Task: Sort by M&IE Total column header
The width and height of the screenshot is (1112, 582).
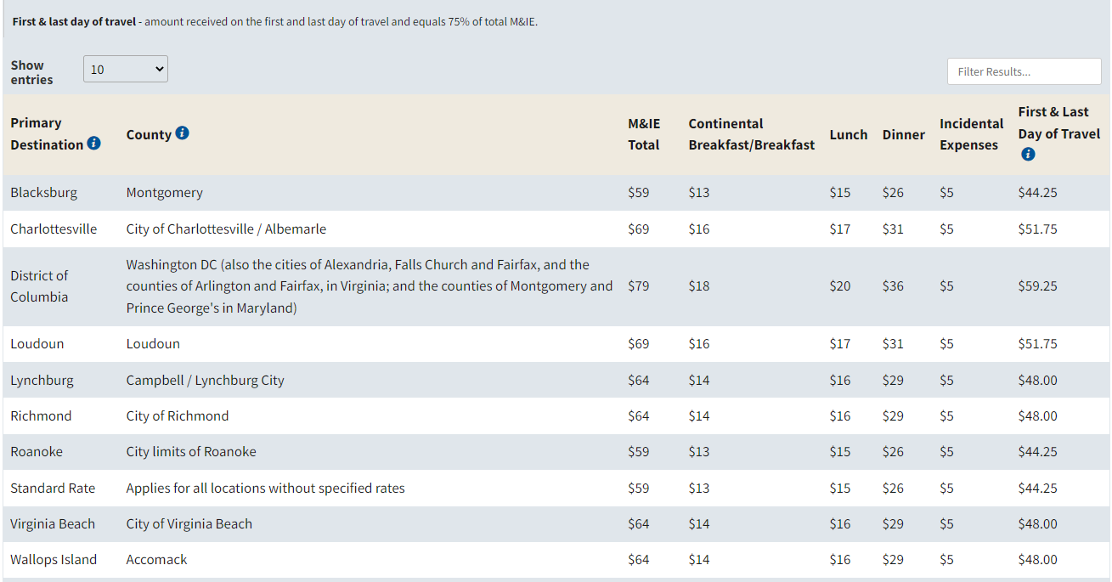Action: [643, 134]
